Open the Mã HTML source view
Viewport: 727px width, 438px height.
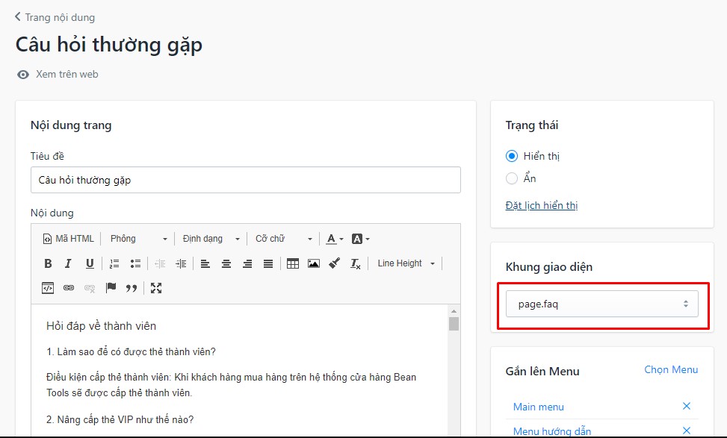point(68,239)
